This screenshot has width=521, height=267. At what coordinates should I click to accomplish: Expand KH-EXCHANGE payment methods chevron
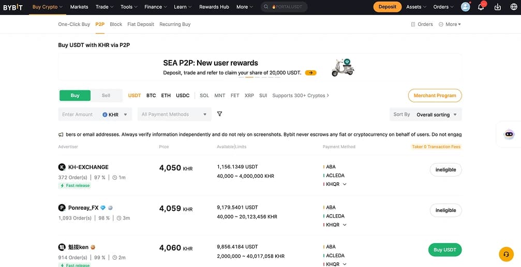(x=345, y=184)
